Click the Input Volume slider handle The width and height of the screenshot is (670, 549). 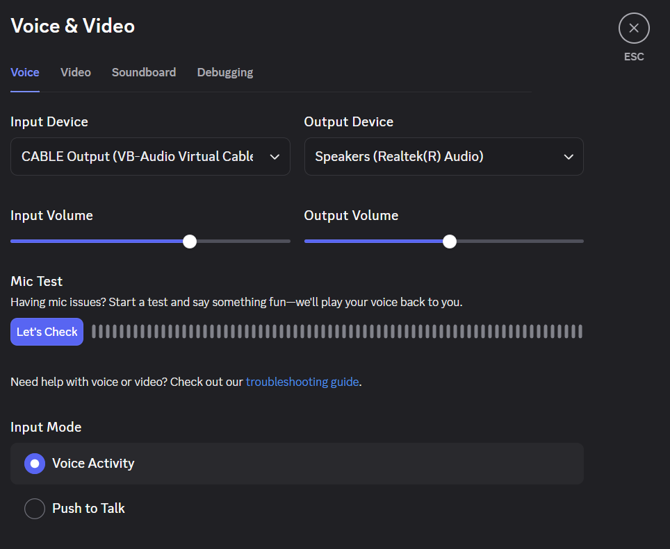190,242
